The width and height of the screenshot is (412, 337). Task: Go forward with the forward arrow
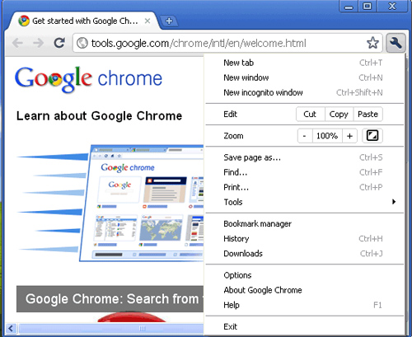[38, 43]
